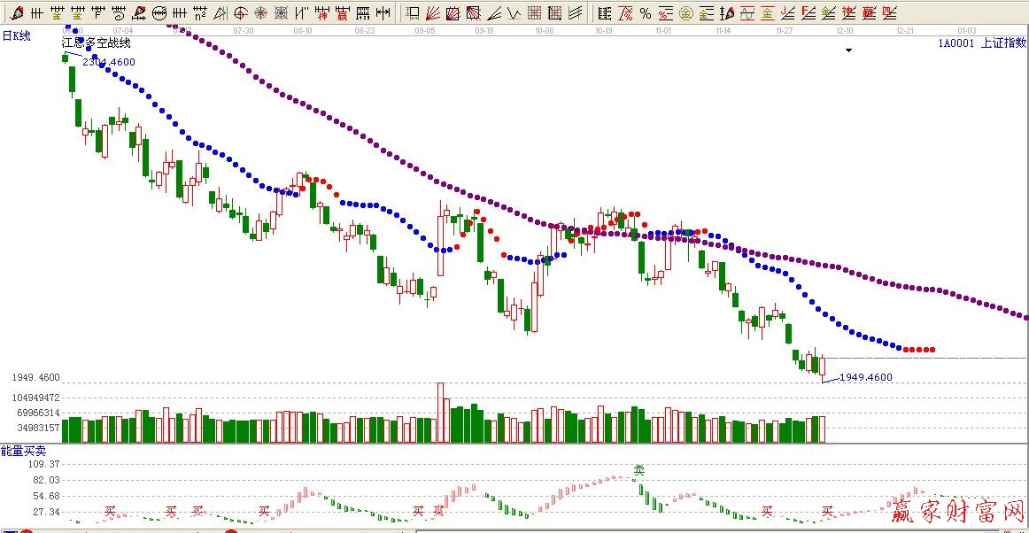Click the green 卖 sell signal marker
This screenshot has height=533, width=1029.
pos(638,470)
